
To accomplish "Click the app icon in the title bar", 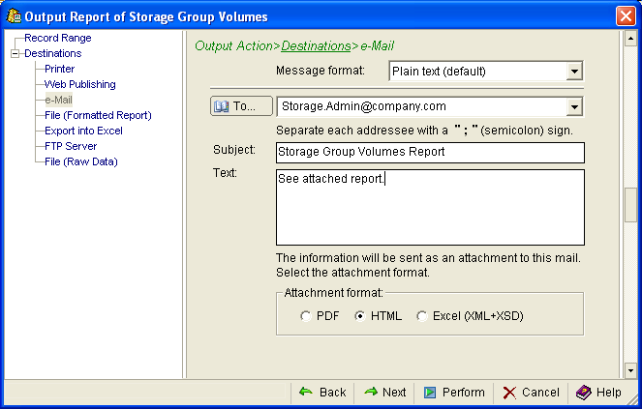I will (x=14, y=15).
